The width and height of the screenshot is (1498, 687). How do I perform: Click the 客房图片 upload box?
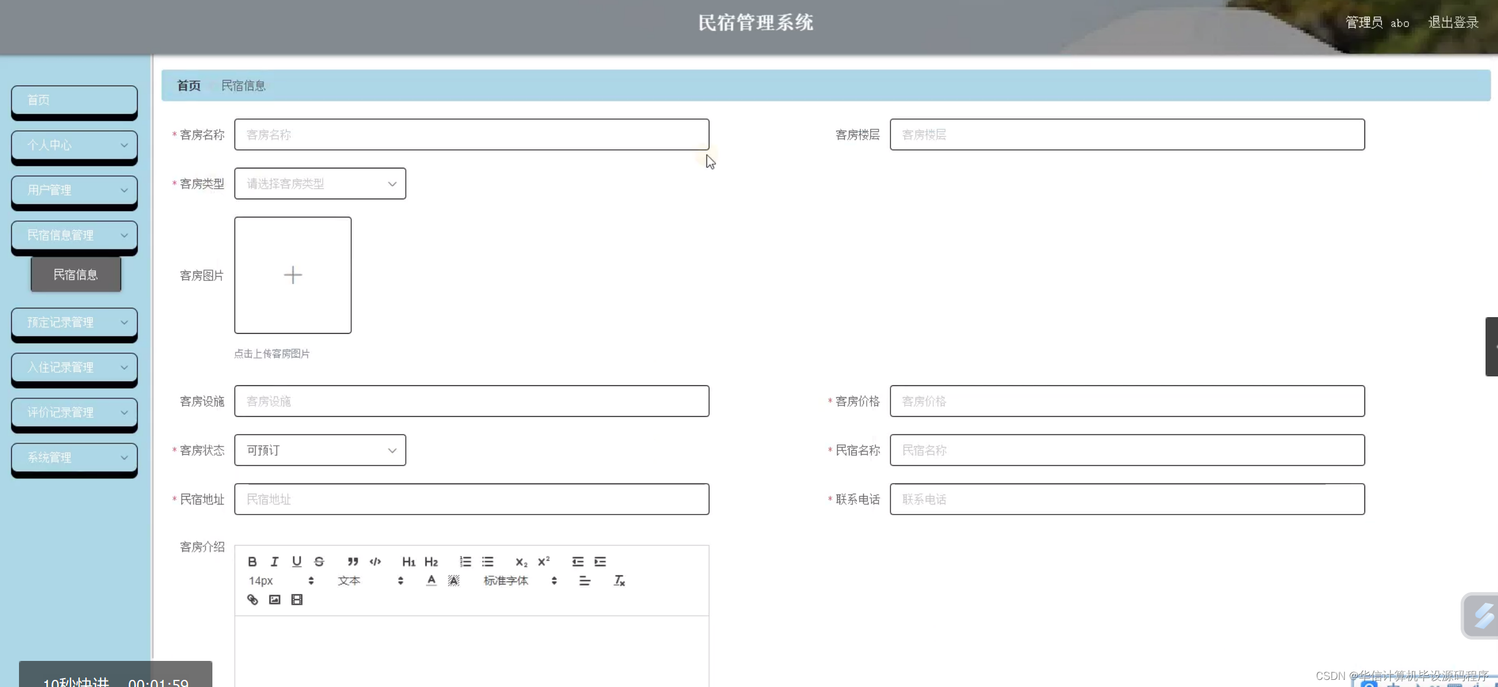[x=292, y=275]
